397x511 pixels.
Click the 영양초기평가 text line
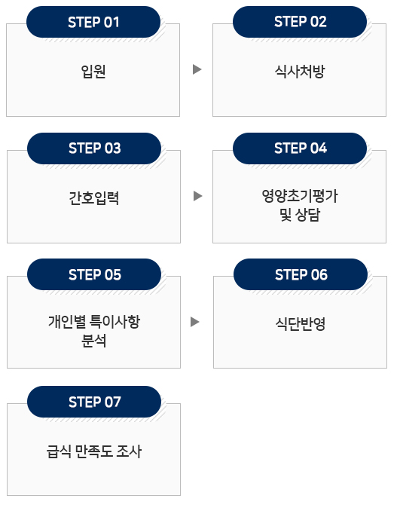tap(300, 196)
